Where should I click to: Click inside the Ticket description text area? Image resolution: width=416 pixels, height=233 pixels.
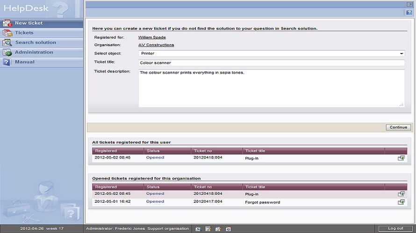(x=272, y=89)
